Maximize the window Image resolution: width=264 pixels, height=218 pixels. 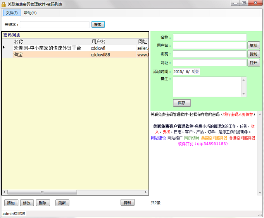tap(244, 3)
